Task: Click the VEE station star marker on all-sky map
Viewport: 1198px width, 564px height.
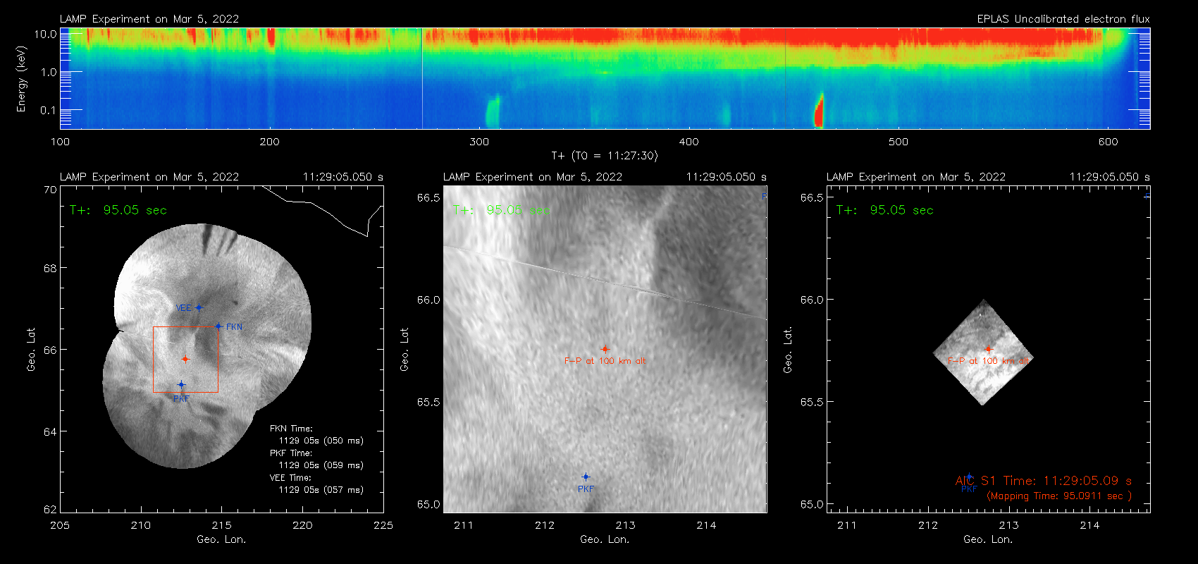Action: pyautogui.click(x=199, y=307)
